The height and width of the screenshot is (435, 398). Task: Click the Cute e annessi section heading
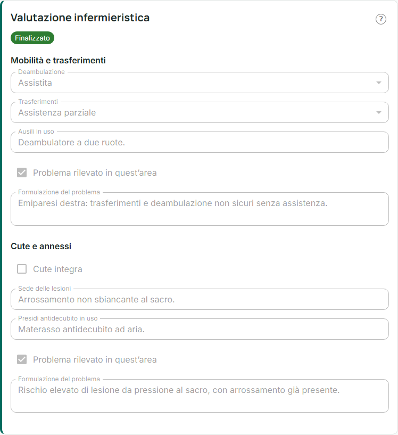pos(41,246)
